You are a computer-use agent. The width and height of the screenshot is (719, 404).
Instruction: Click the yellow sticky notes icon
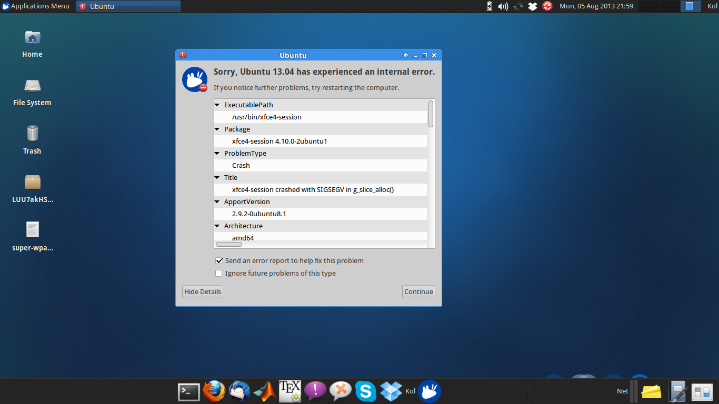(651, 391)
